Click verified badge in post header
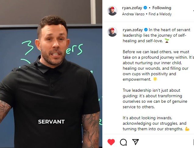Screen dimensions: 194x148 coord(145,8)
